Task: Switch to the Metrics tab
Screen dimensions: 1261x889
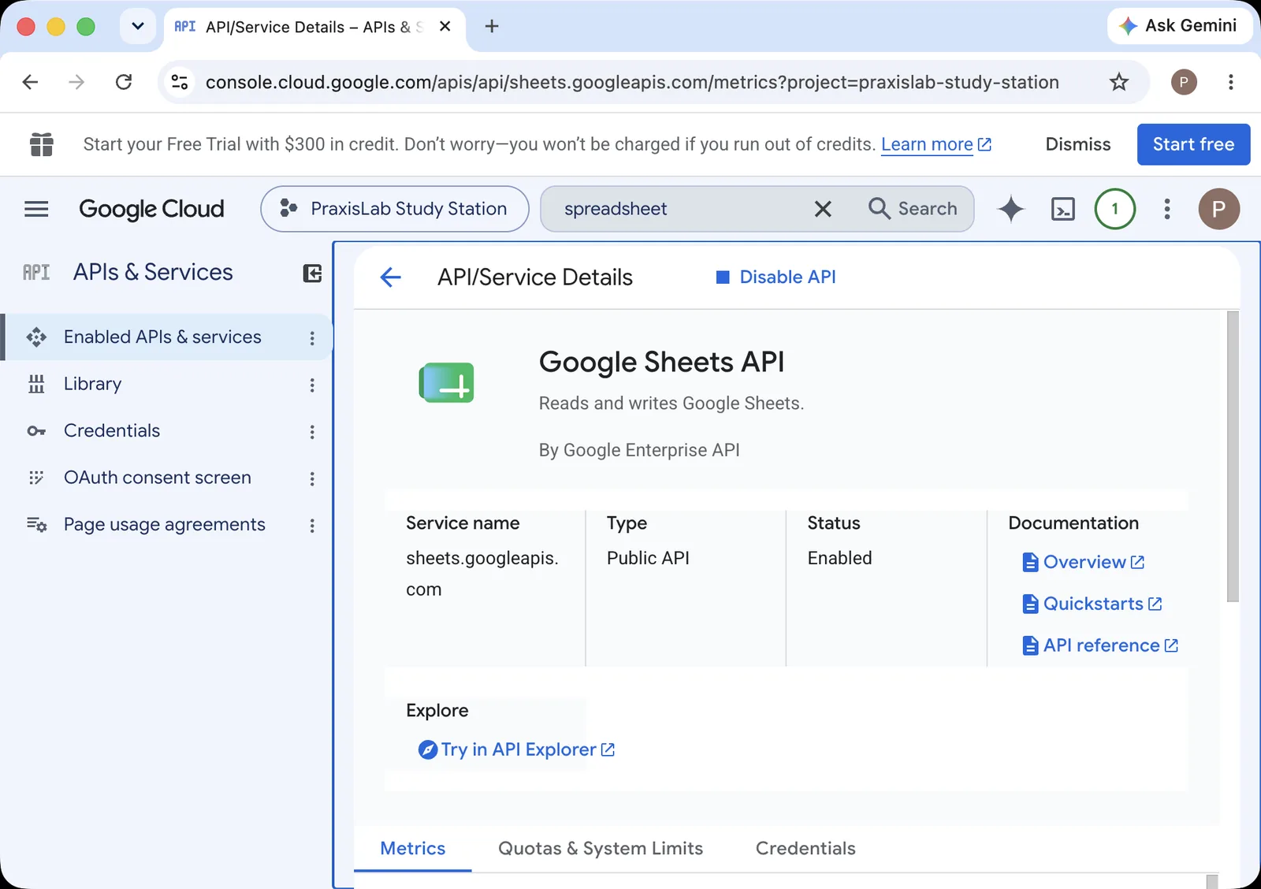Action: tap(413, 849)
